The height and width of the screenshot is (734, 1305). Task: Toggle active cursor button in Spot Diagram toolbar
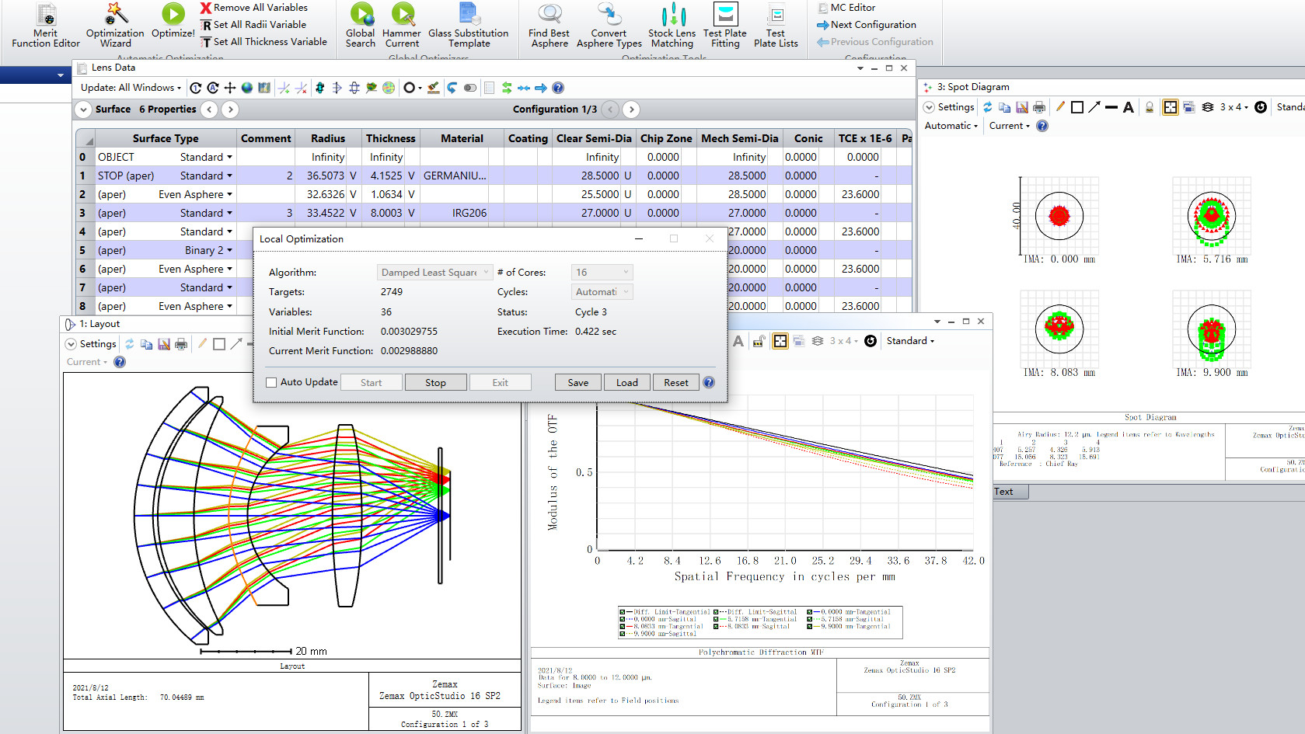[x=1171, y=107]
